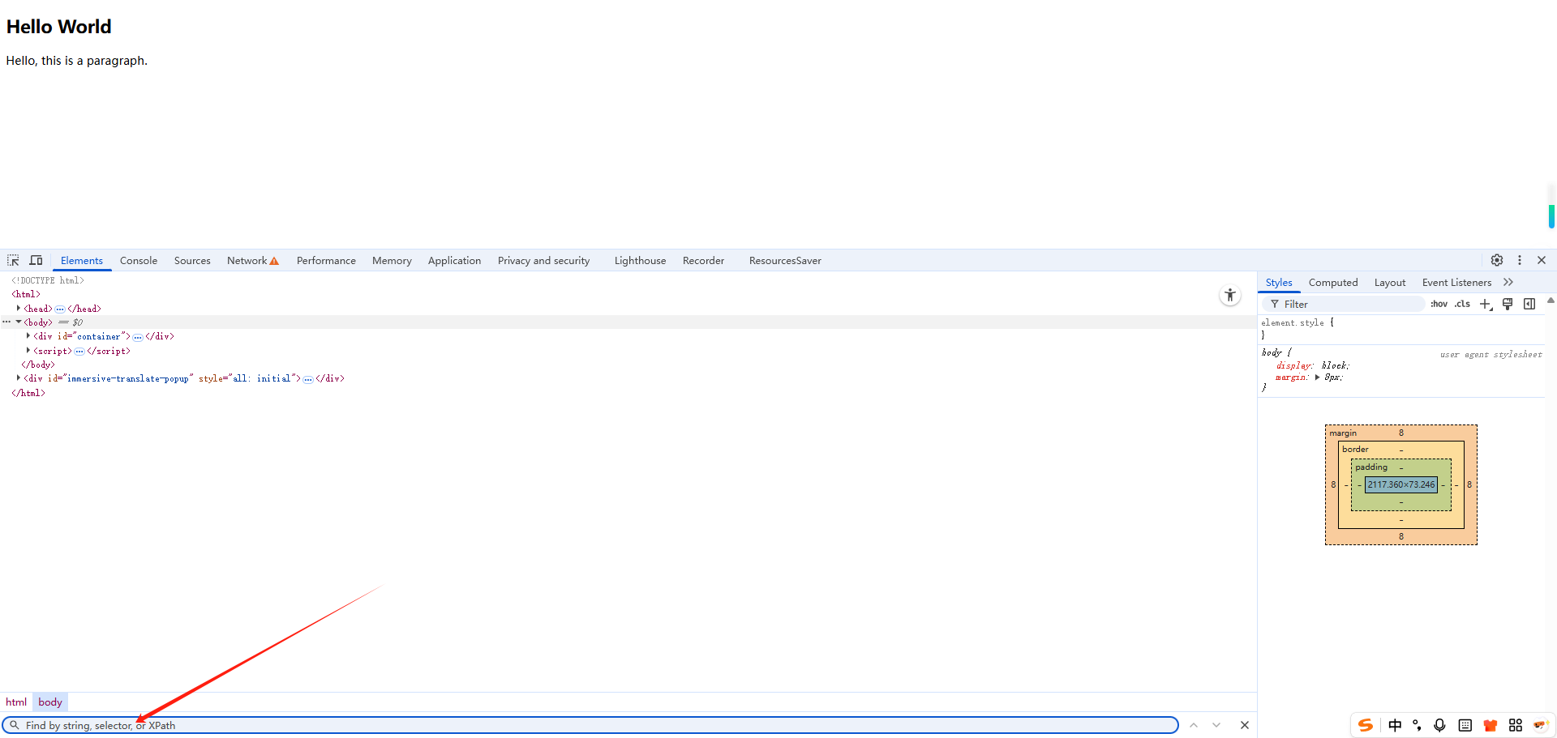Screen dimensions: 1557x738
Task: Toggle the .cls element classes panel
Action: [1462, 304]
